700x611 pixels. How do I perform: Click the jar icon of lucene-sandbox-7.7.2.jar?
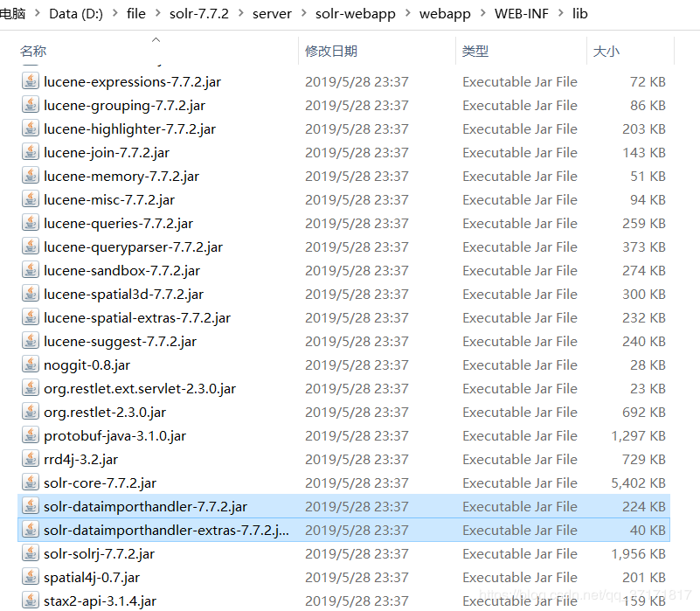(31, 271)
